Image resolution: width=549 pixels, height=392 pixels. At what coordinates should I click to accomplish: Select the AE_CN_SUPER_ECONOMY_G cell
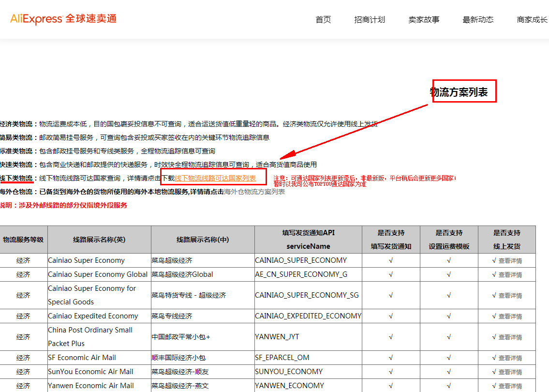[309, 274]
